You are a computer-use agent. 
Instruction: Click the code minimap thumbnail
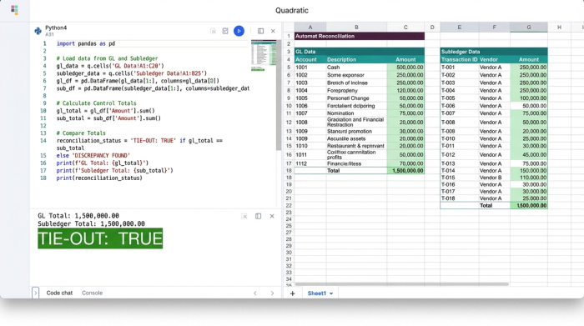[x=264, y=55]
